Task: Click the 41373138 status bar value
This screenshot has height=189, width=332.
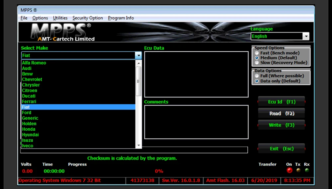Action: click(142, 180)
